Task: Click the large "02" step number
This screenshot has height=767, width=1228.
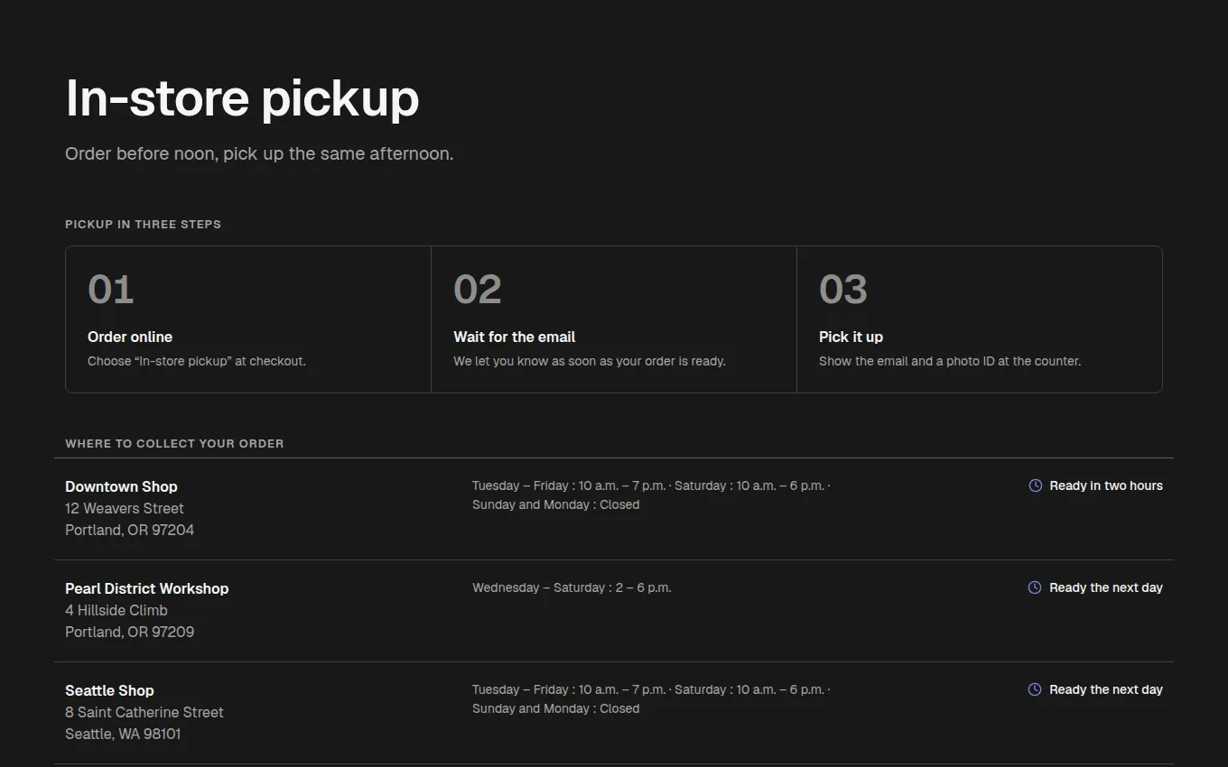Action: tap(477, 289)
